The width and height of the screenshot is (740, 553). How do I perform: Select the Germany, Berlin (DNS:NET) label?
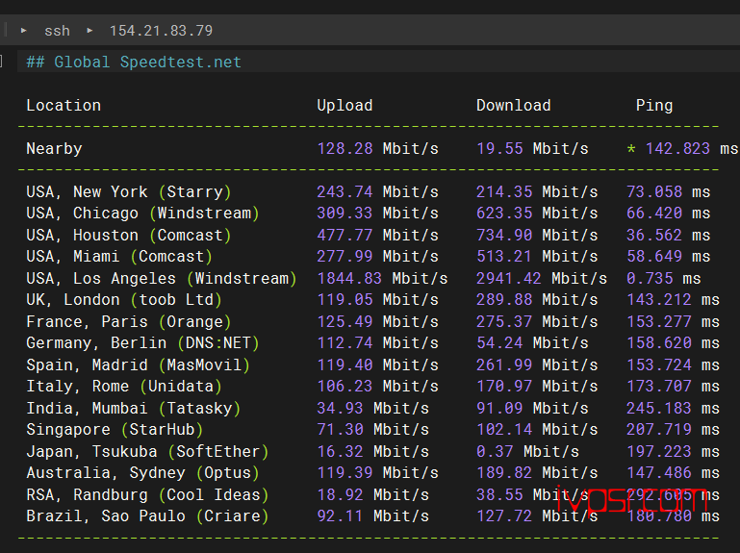143,343
